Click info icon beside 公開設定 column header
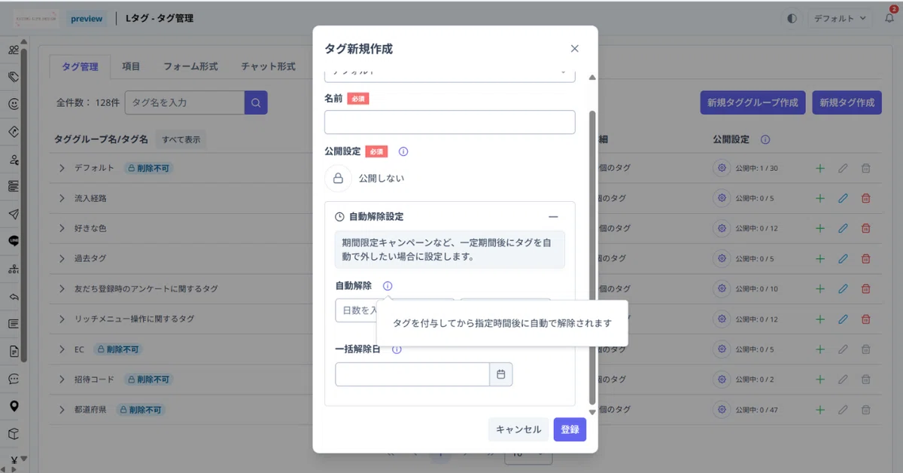 pyautogui.click(x=765, y=139)
